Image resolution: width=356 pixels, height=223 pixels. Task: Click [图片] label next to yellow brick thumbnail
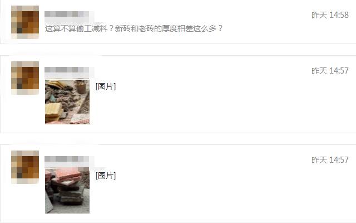(106, 86)
